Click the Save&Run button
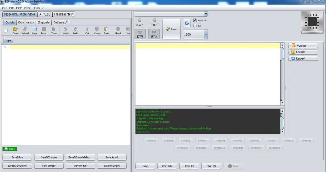The width and height of the screenshot is (326, 172). point(17,157)
